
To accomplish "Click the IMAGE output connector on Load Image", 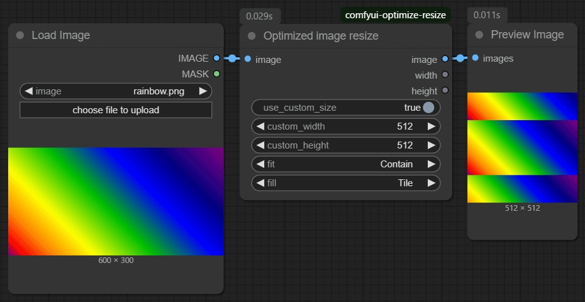I will coord(216,58).
